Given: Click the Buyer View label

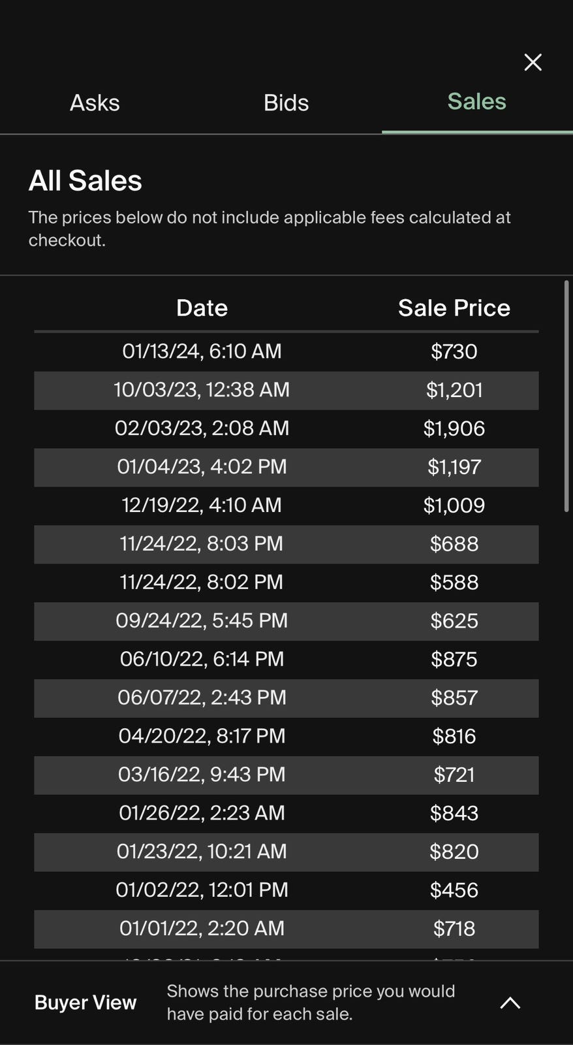Looking at the screenshot, I should [x=85, y=1003].
